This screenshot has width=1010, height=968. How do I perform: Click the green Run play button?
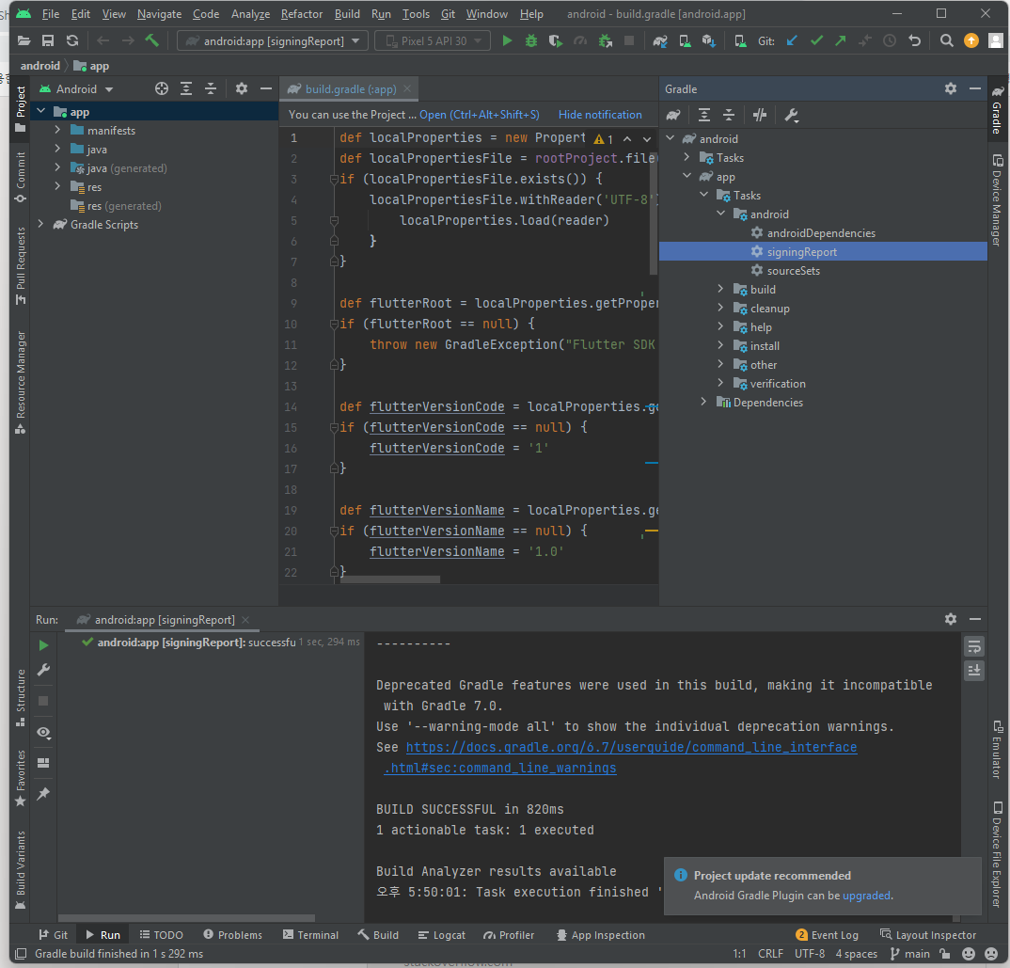click(507, 40)
